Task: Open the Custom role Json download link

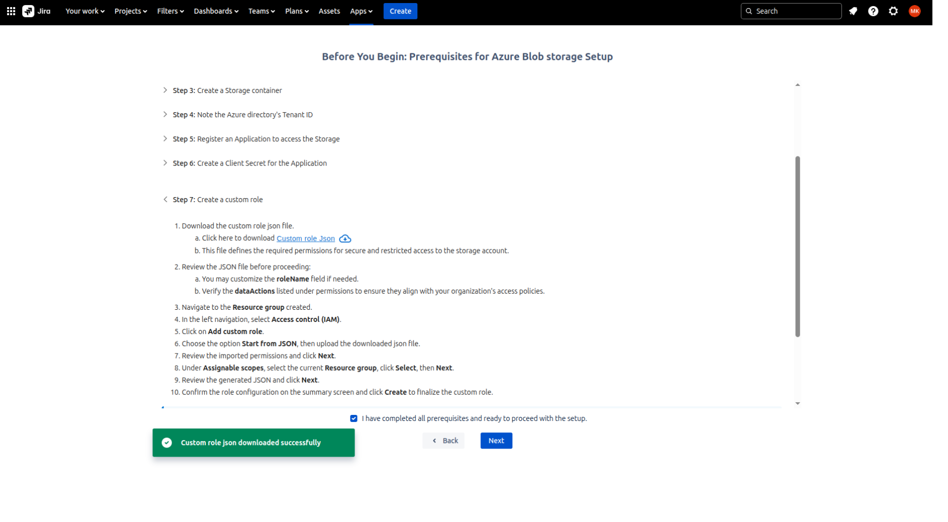Action: coord(305,238)
